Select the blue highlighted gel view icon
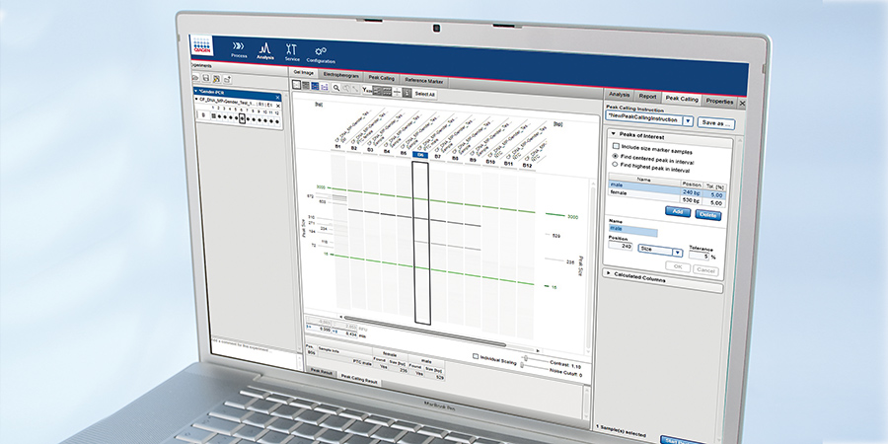The width and height of the screenshot is (888, 444). pyautogui.click(x=315, y=86)
